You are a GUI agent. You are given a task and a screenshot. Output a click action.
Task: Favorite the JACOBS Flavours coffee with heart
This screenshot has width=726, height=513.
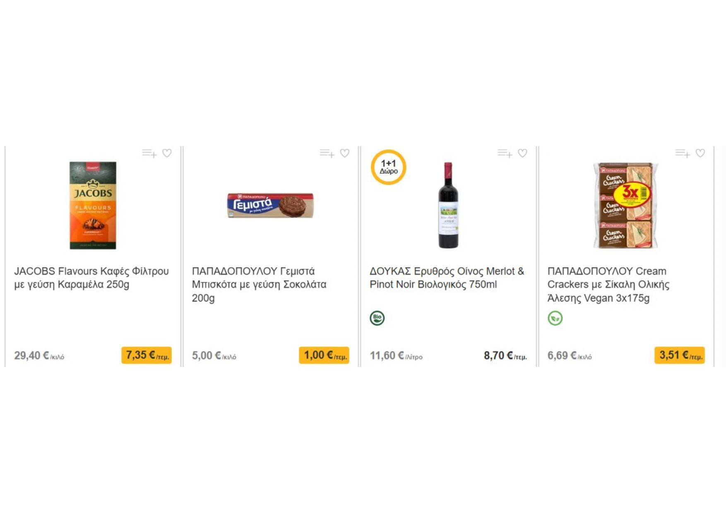tap(167, 153)
